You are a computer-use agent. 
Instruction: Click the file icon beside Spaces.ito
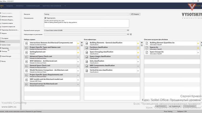coord(147,48)
